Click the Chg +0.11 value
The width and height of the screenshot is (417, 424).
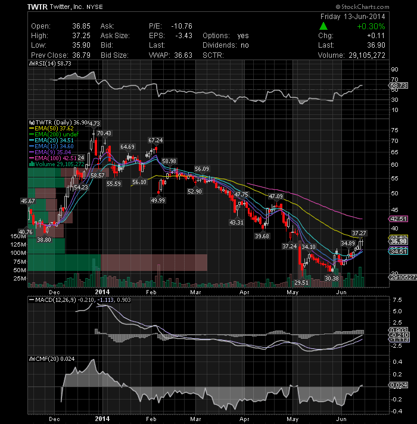(x=376, y=36)
